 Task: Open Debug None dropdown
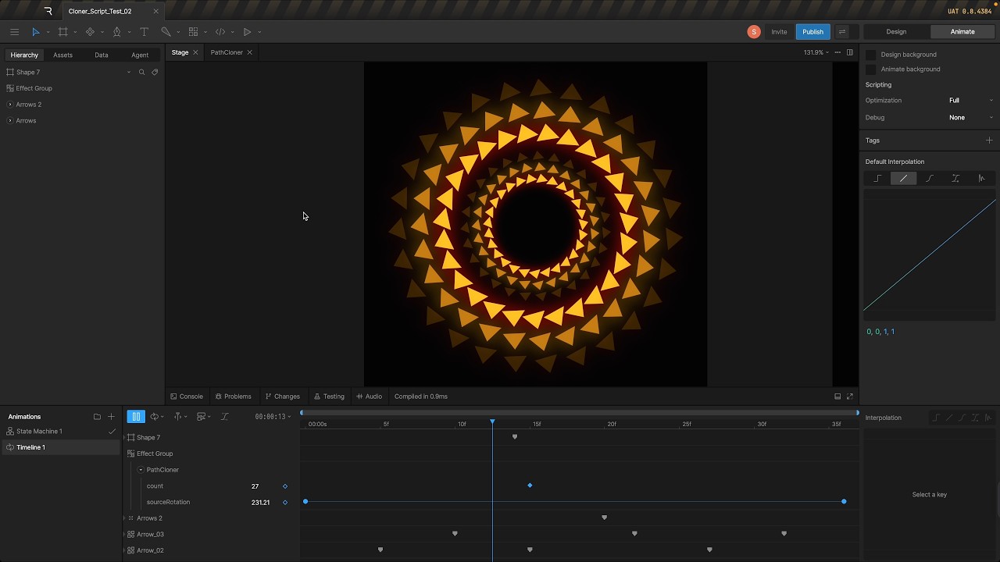point(971,118)
